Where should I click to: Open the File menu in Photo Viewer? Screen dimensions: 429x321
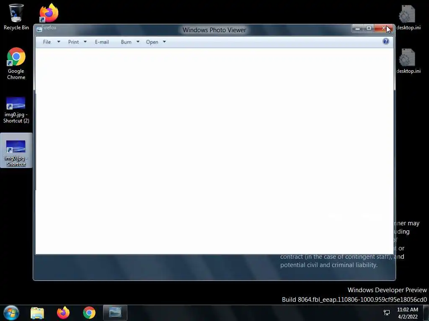coord(47,42)
